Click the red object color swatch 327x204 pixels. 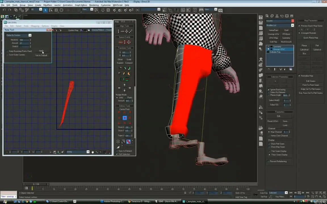[x=292, y=21]
